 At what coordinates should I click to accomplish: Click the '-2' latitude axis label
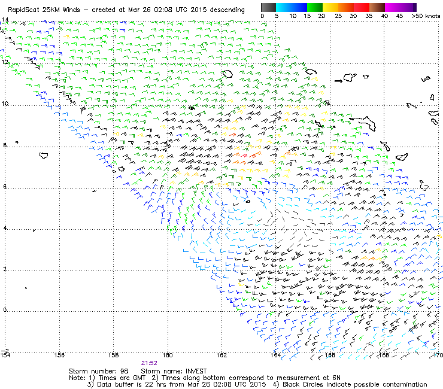click(5, 351)
